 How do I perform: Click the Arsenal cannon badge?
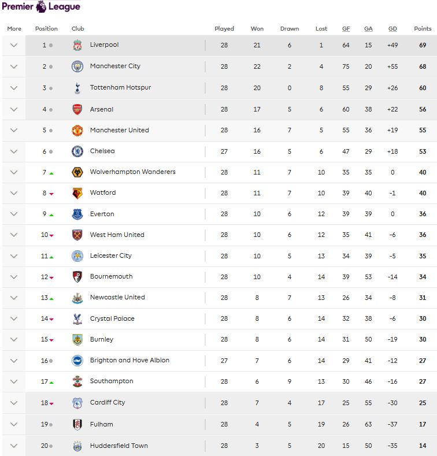click(77, 109)
